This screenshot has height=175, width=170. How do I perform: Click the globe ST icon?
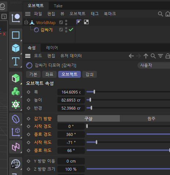click(16, 164)
